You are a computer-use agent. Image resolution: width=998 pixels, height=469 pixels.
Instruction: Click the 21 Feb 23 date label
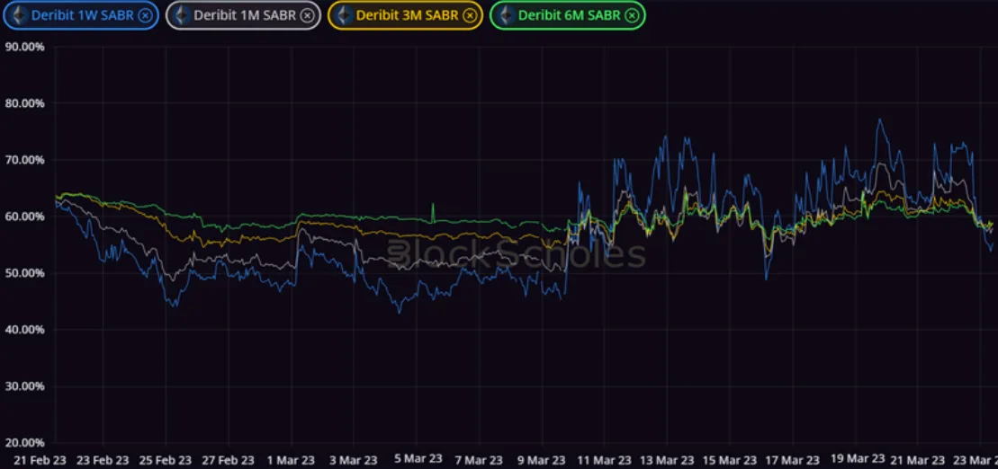coord(40,459)
